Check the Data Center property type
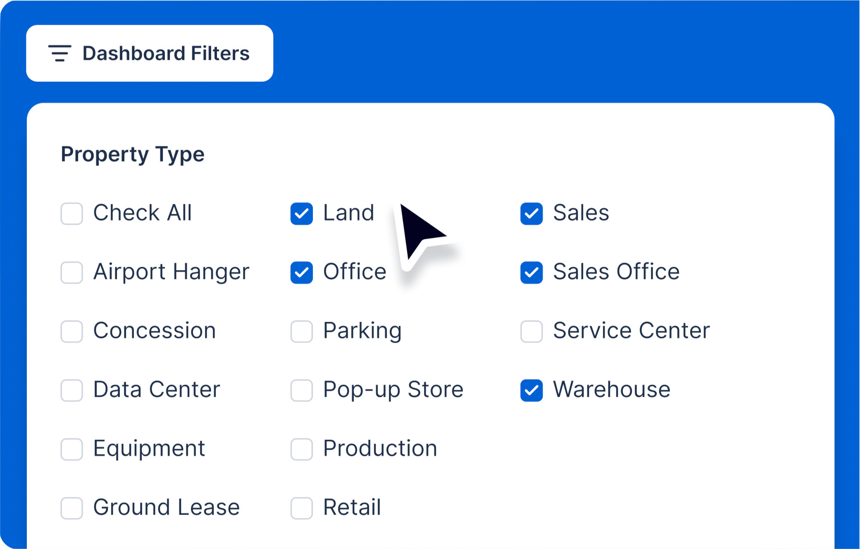This screenshot has width=860, height=549. pyautogui.click(x=71, y=390)
